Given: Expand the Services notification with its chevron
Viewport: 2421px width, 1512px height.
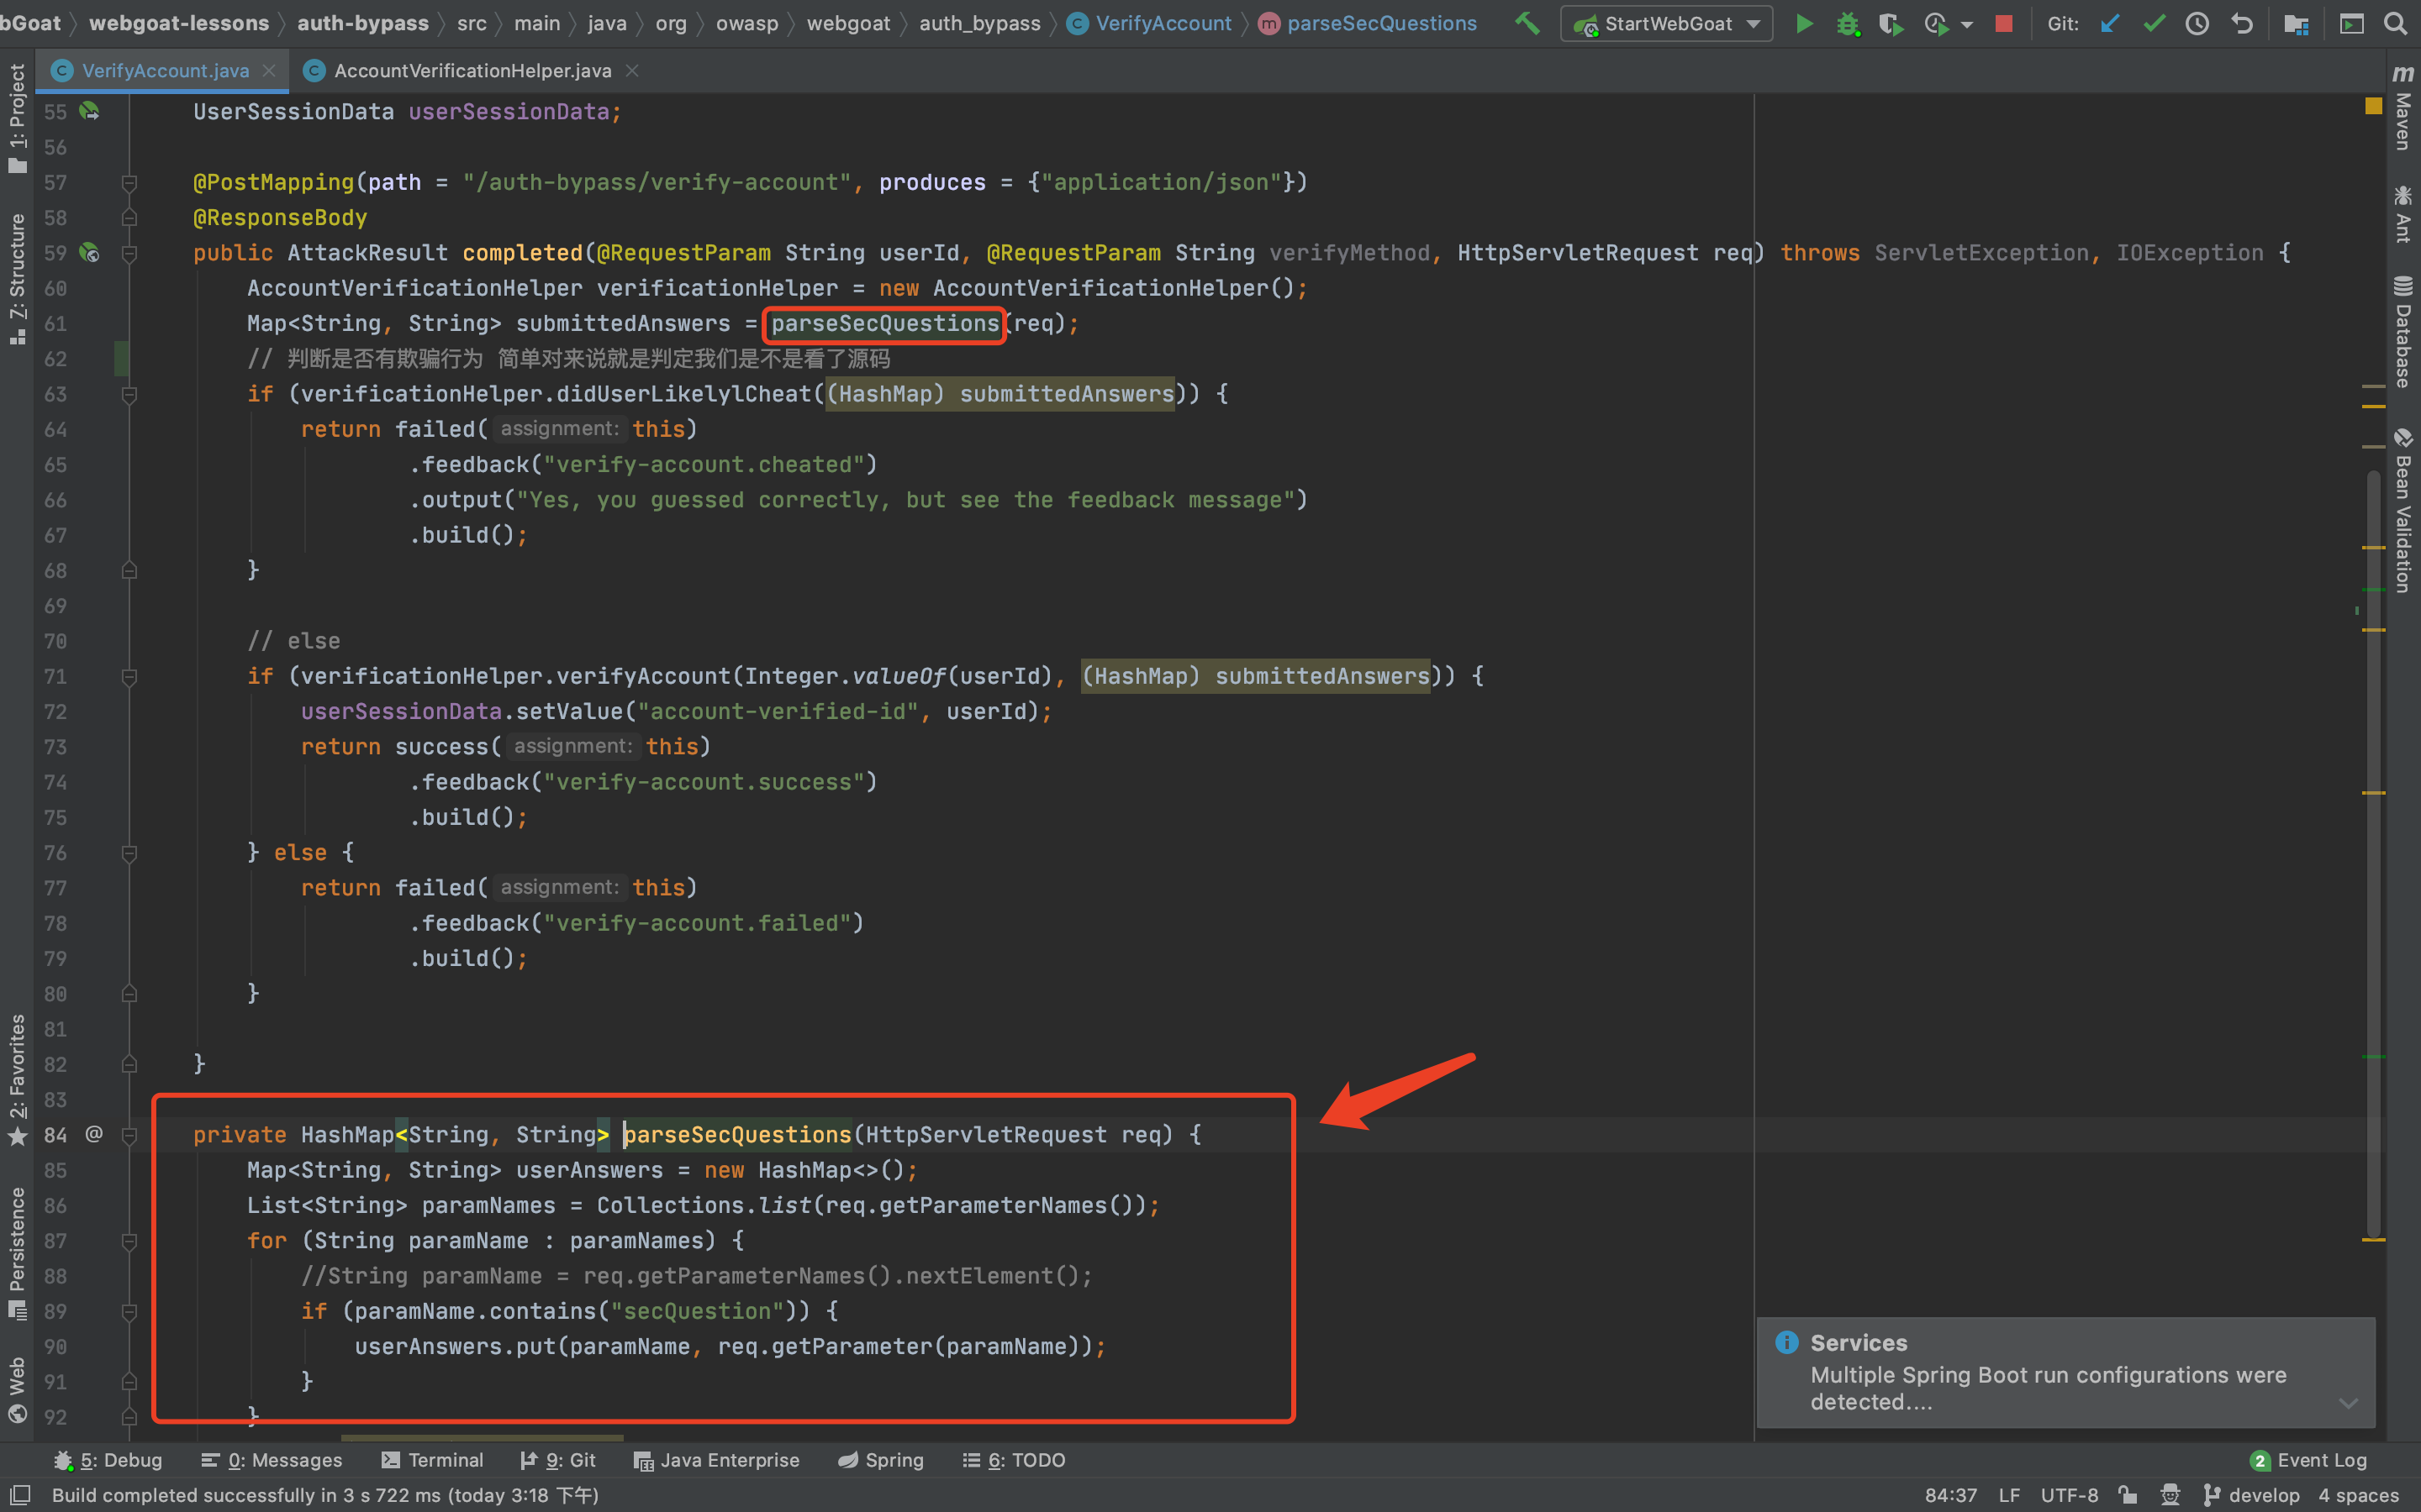Looking at the screenshot, I should 2348,1403.
